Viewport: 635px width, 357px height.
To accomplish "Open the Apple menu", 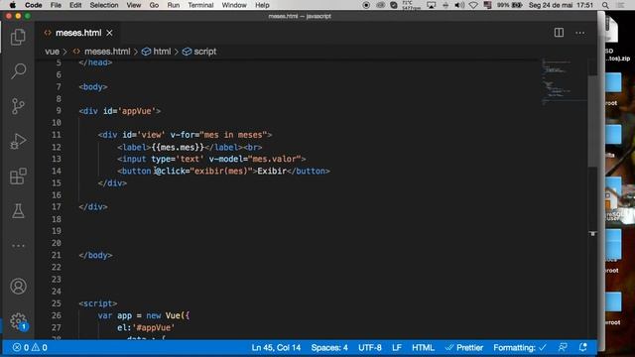I will pyautogui.click(x=13, y=5).
